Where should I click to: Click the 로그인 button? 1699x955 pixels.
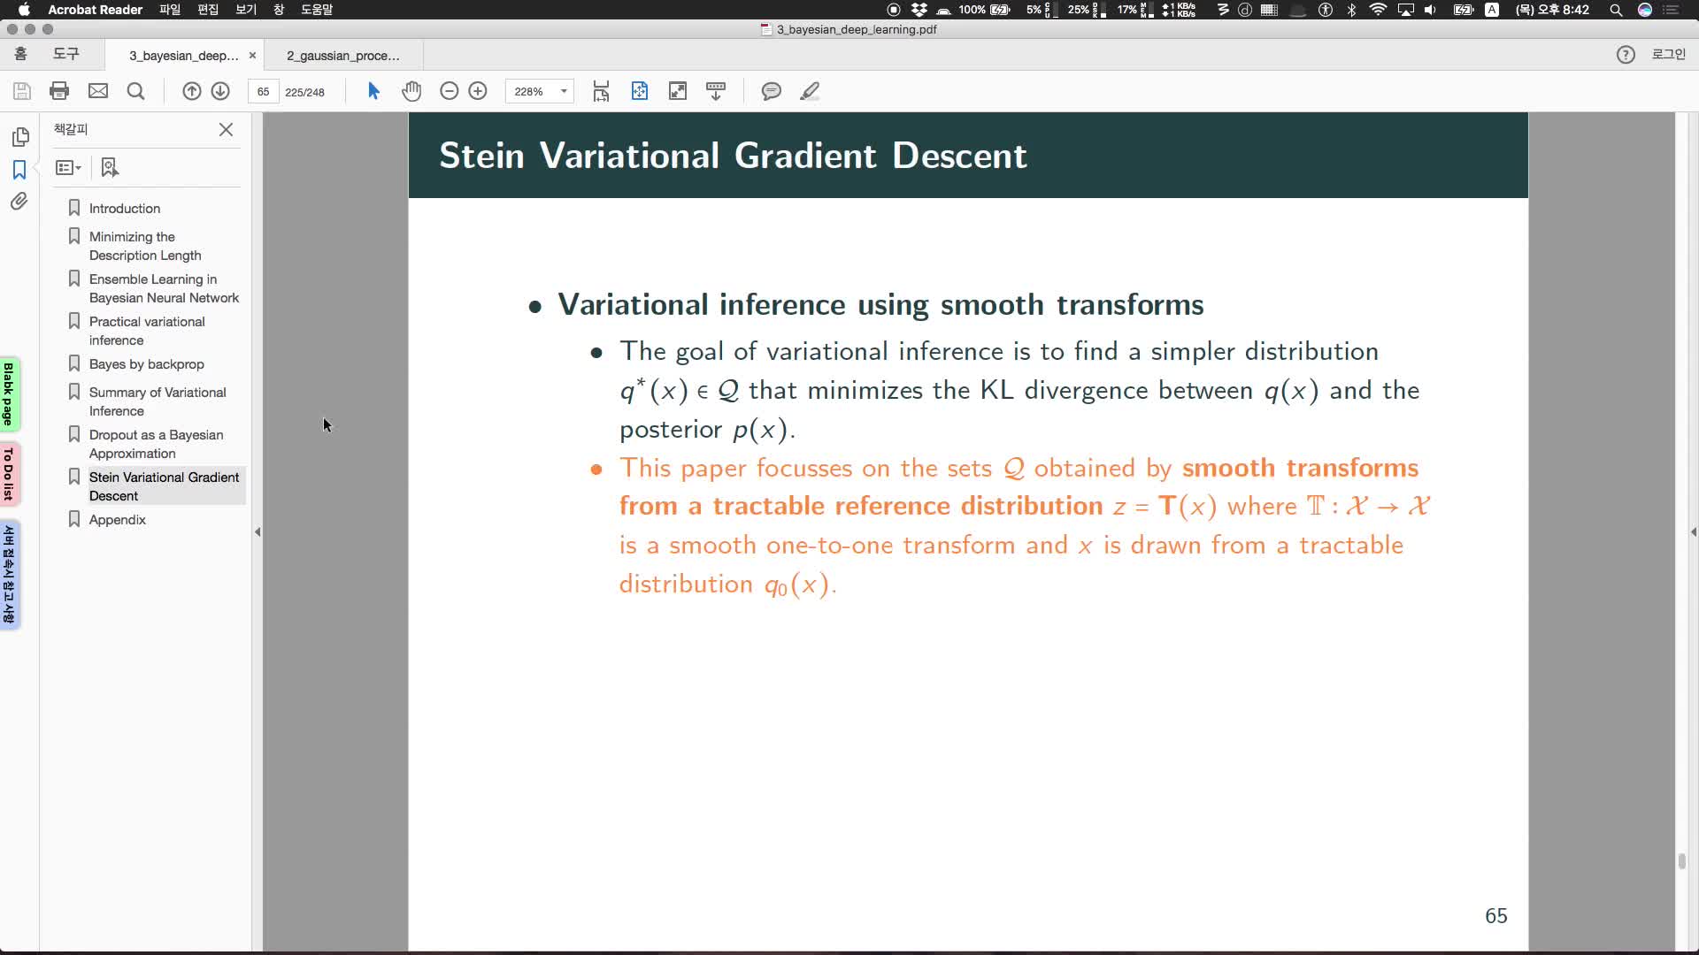(1671, 53)
